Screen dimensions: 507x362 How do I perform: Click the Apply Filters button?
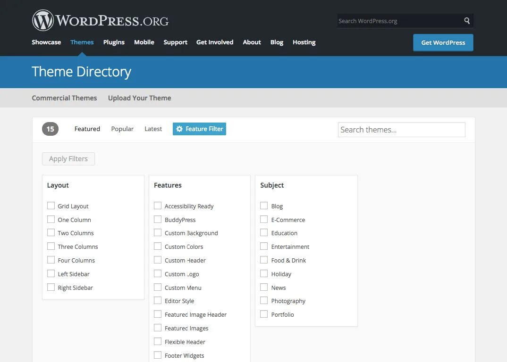pyautogui.click(x=68, y=159)
